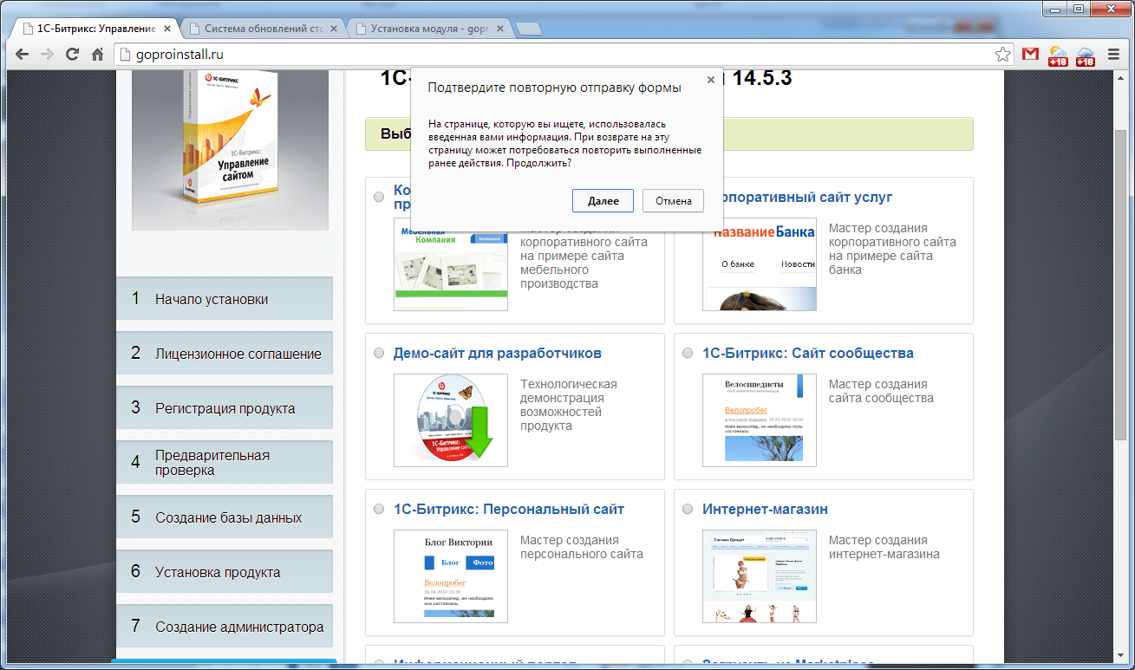The height and width of the screenshot is (670, 1135).
Task: Switch to 1С-Битрикс: Управление tab
Action: click(x=95, y=28)
